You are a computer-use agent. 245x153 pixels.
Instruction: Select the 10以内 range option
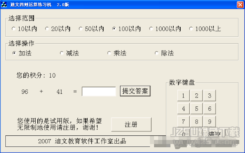pyautogui.click(x=24, y=29)
